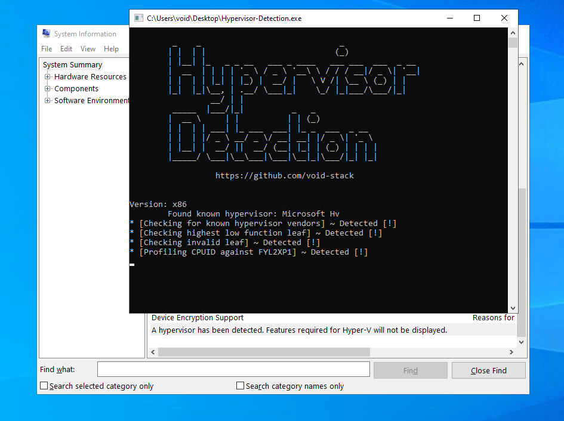This screenshot has height=421, width=564.
Task: Maximize the Hypervisor-Detection console window
Action: (476, 18)
